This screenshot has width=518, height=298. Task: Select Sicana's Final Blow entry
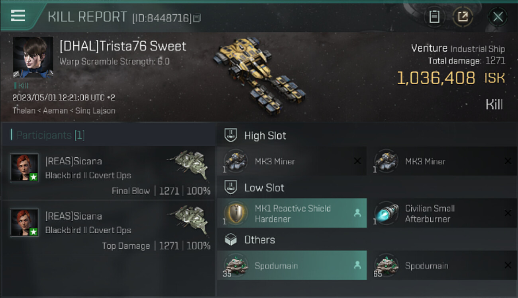click(108, 173)
